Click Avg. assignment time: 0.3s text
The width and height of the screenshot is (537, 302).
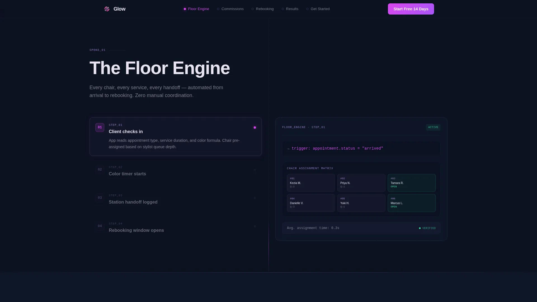tap(313, 228)
